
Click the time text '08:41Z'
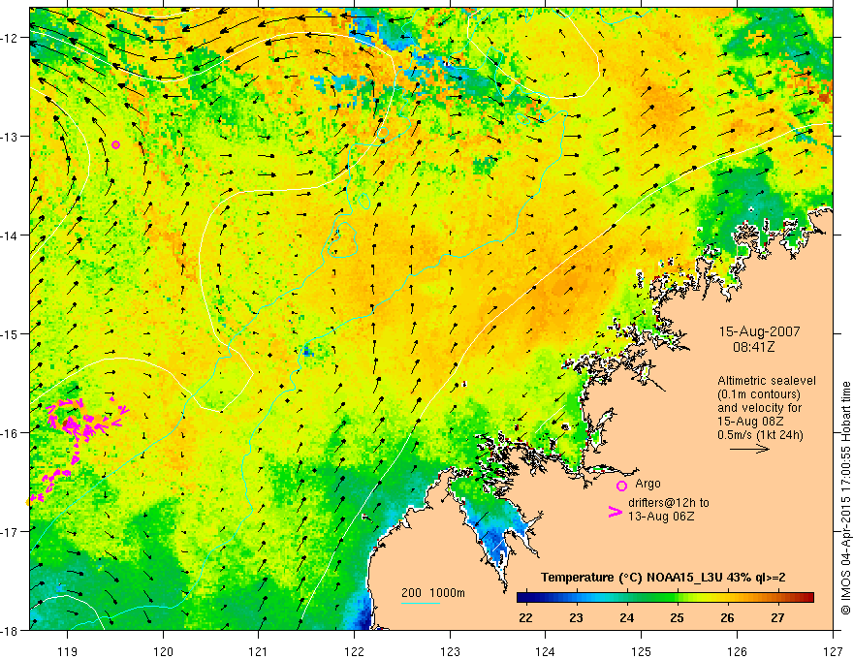[x=753, y=347]
